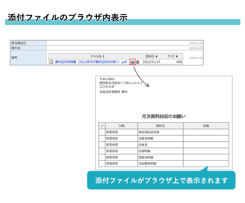Screen dimensions: 245x203
Task: Select the 備考 field label
Action: 28,58
